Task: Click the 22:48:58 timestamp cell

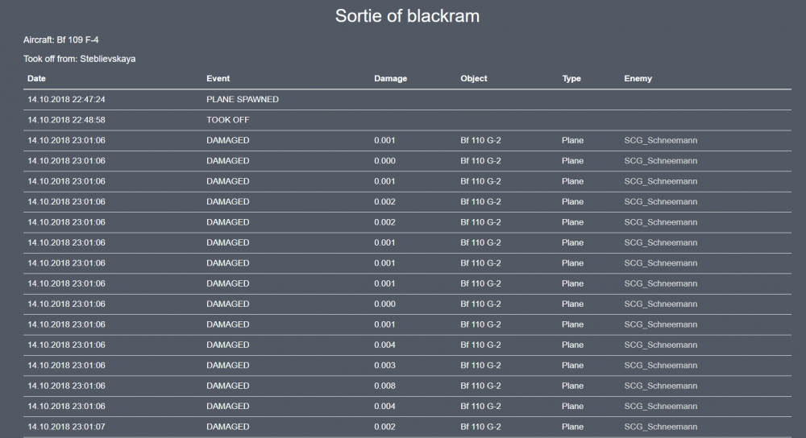Action: pyautogui.click(x=66, y=120)
